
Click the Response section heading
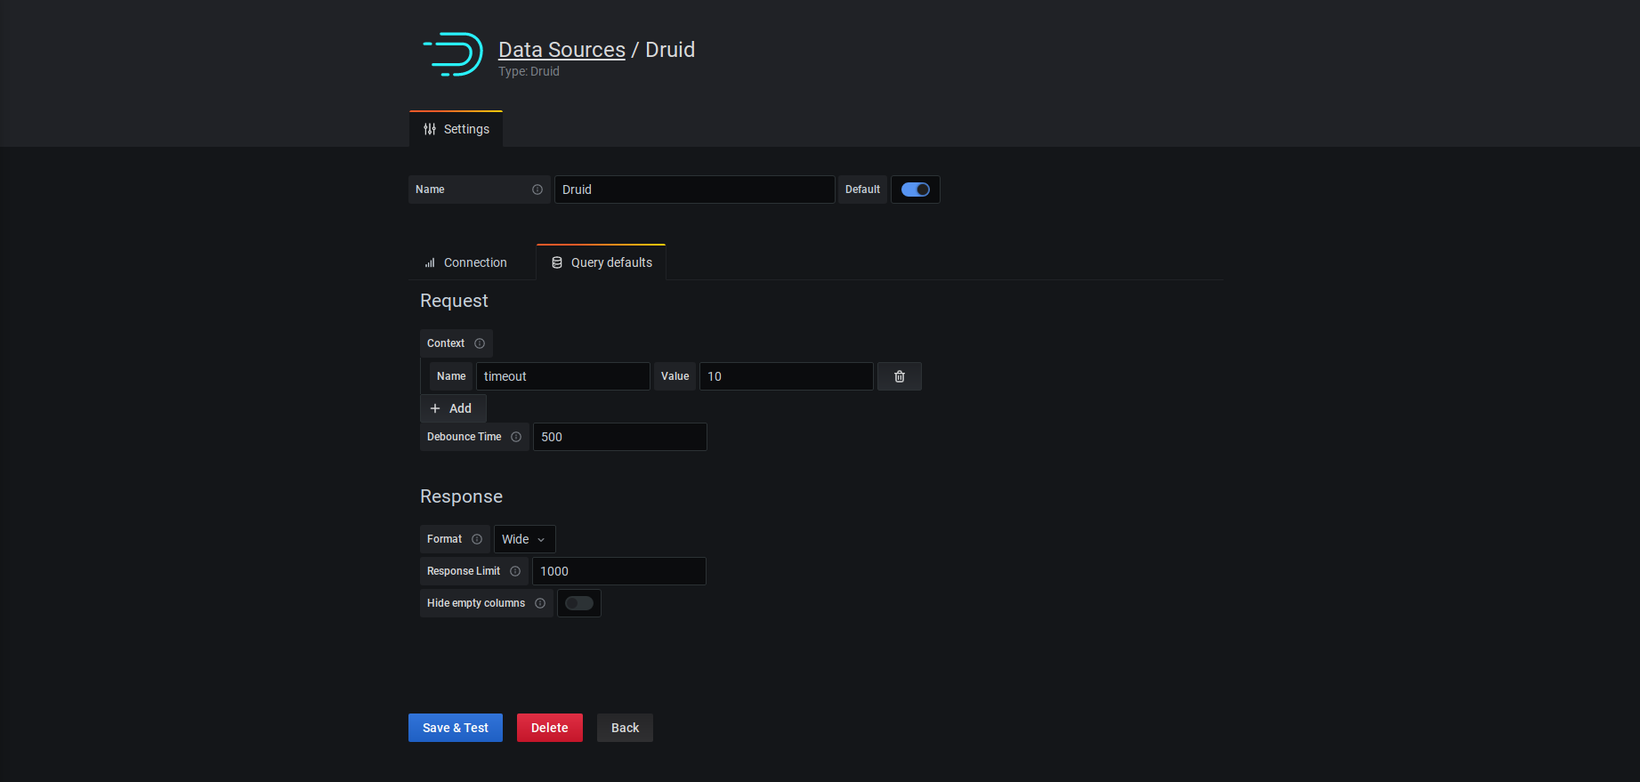click(461, 496)
